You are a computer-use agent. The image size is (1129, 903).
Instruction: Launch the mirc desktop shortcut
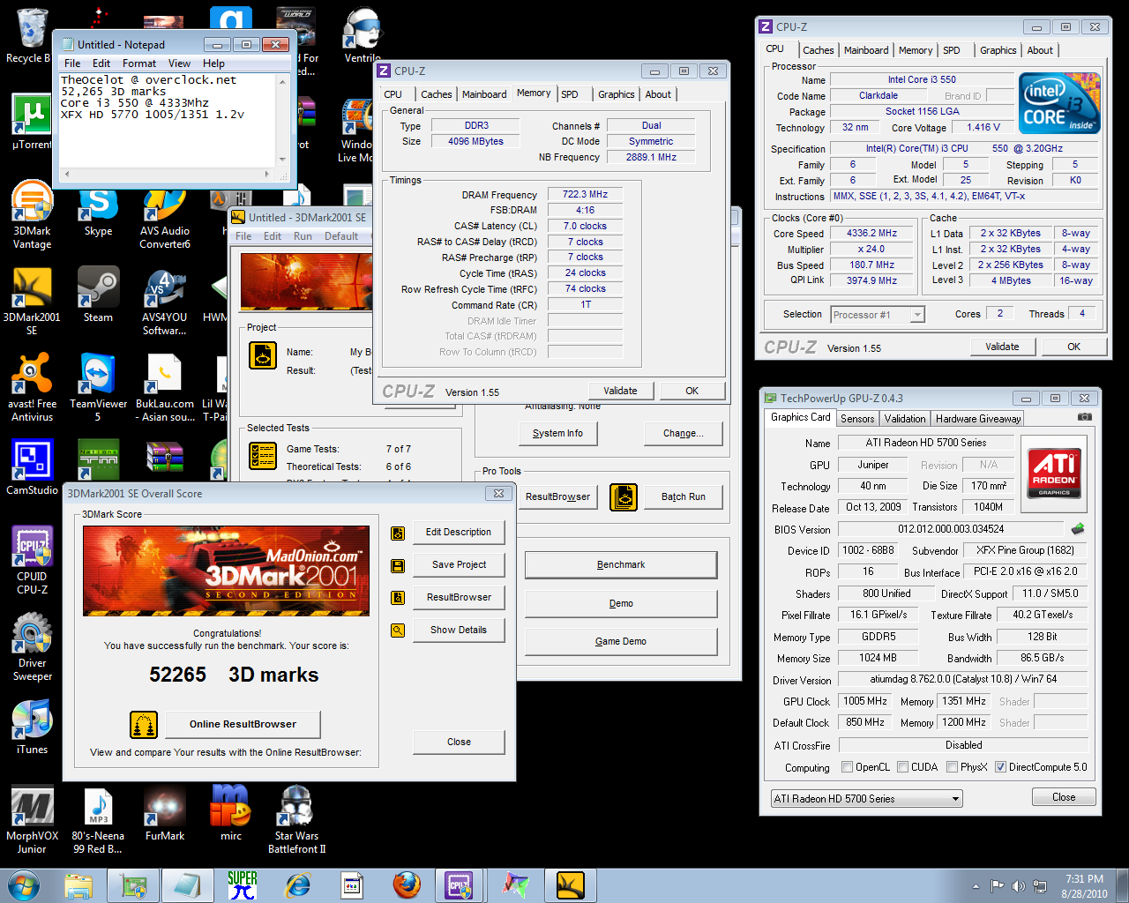[230, 813]
